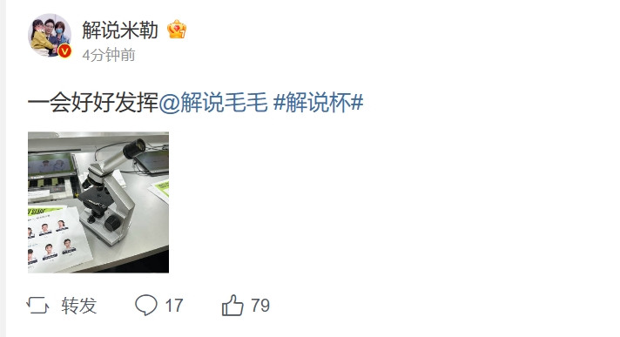Click the comment count 17
Viewport: 620px width, 337px height.
[x=173, y=306]
